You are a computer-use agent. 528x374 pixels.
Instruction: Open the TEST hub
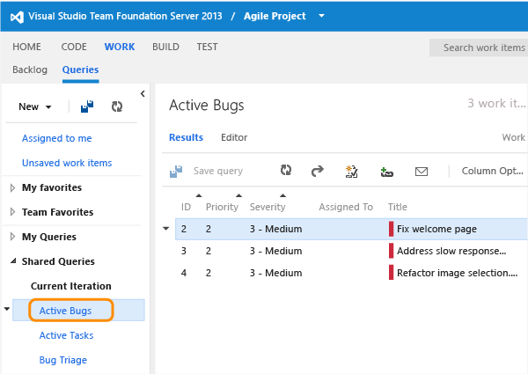click(x=207, y=47)
